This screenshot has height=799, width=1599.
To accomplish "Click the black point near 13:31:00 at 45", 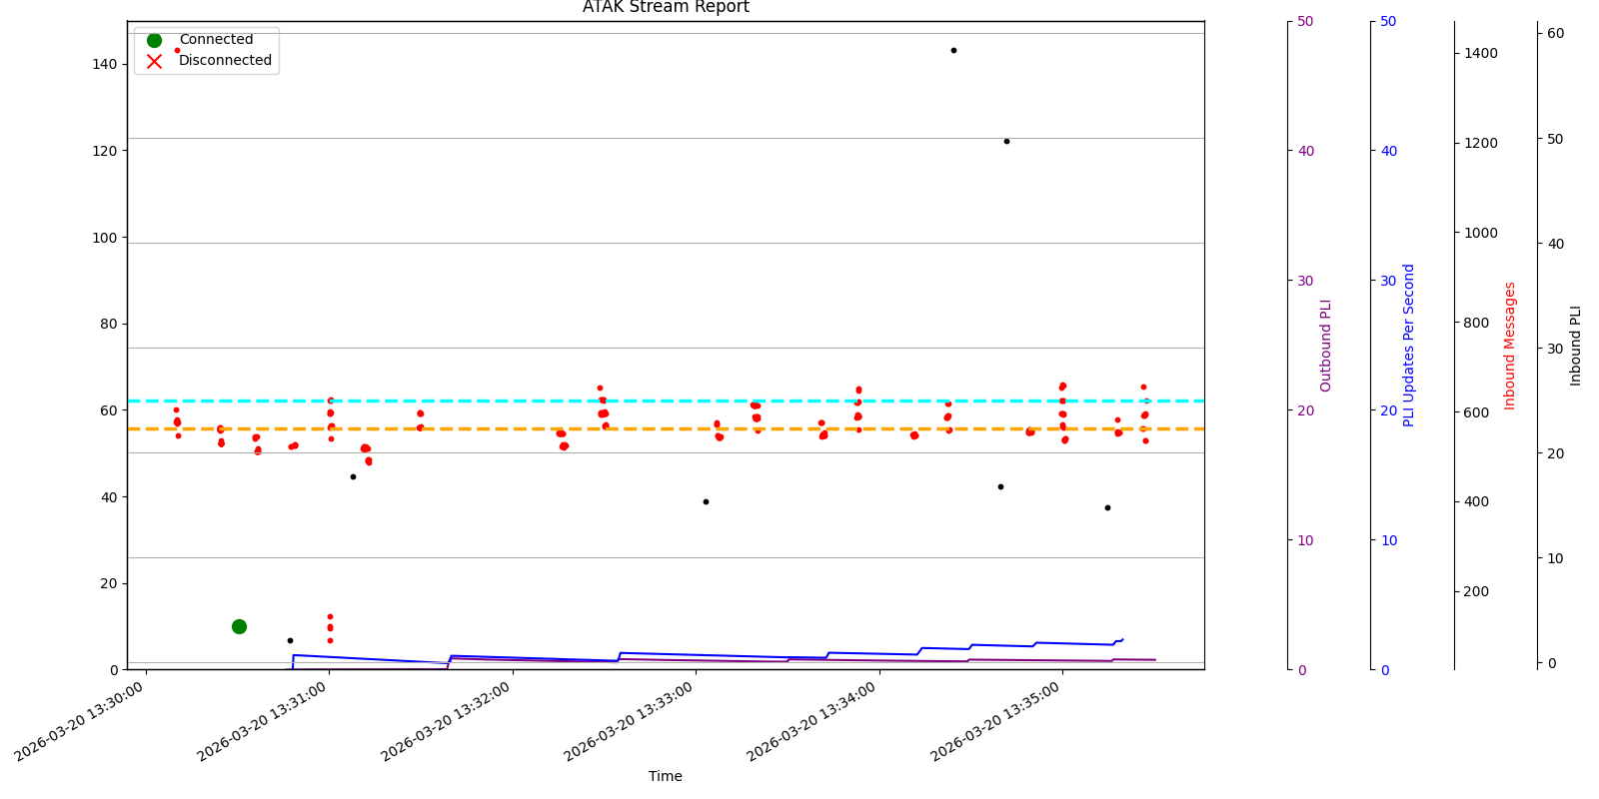I will click(x=353, y=476).
